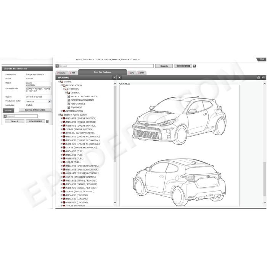Click page icon beside PERFORMANCE
Image resolution: width=267 pixels, height=267 pixels.
click(69, 104)
